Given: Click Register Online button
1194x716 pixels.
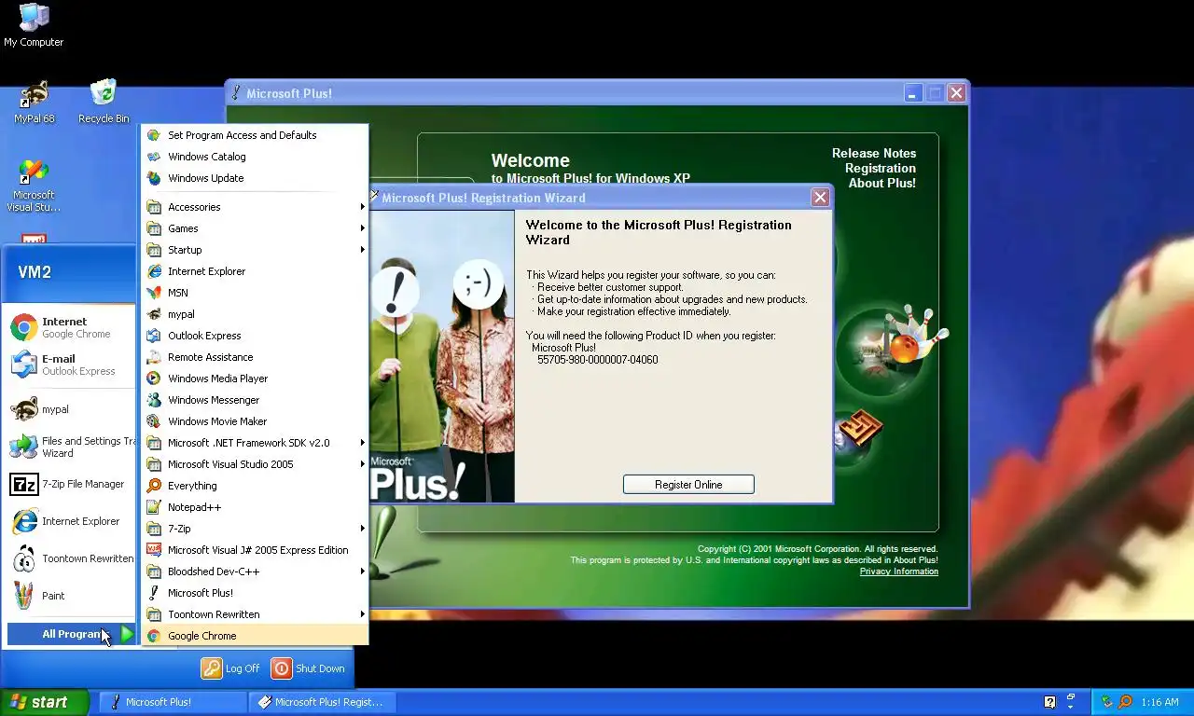Looking at the screenshot, I should (x=688, y=485).
